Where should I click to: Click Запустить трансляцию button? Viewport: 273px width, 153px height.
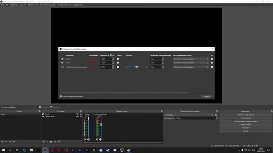(x=246, y=115)
